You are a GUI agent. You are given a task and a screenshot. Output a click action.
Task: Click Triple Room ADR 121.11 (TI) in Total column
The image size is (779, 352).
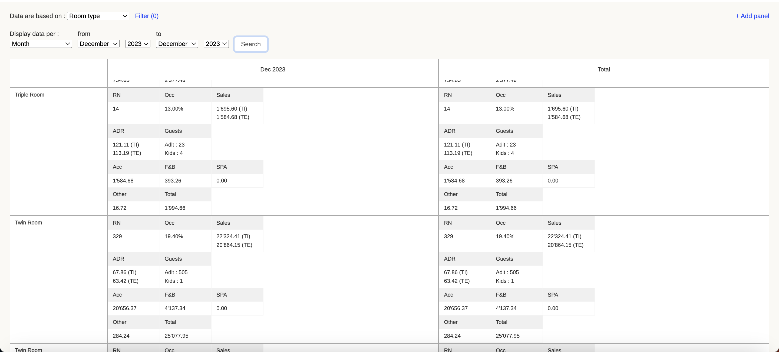[457, 145]
